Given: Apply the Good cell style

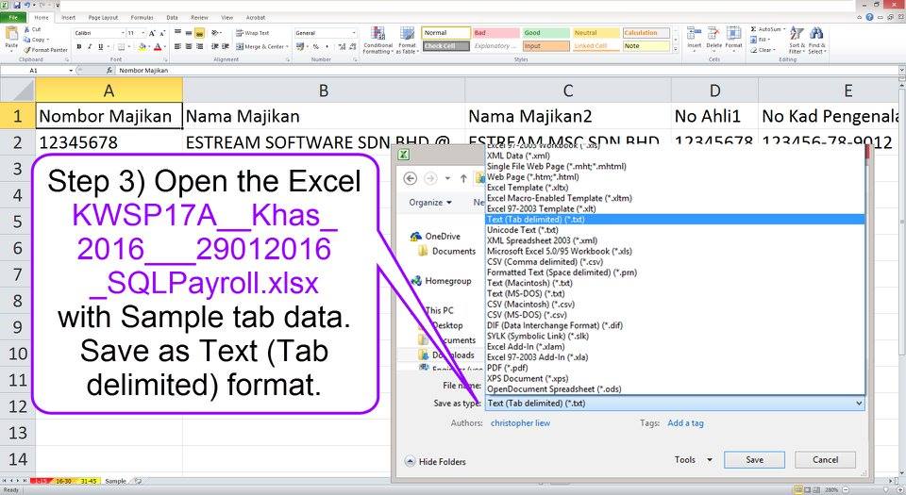Looking at the screenshot, I should click(x=546, y=33).
